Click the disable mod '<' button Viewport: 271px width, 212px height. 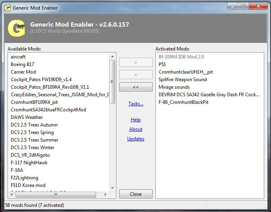click(135, 75)
